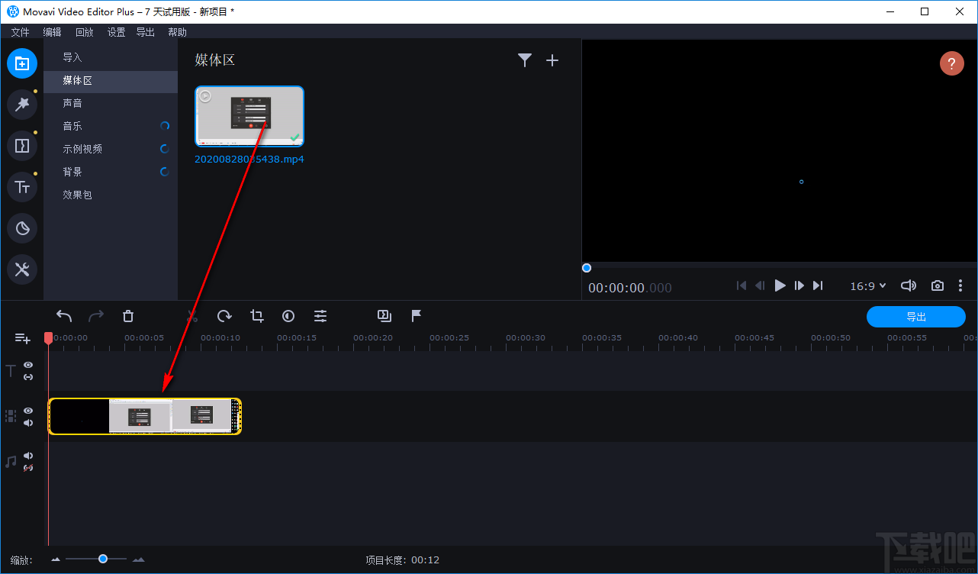Screen dimensions: 978x574
Task: Select 导入 in the side list
Action: tap(111, 57)
